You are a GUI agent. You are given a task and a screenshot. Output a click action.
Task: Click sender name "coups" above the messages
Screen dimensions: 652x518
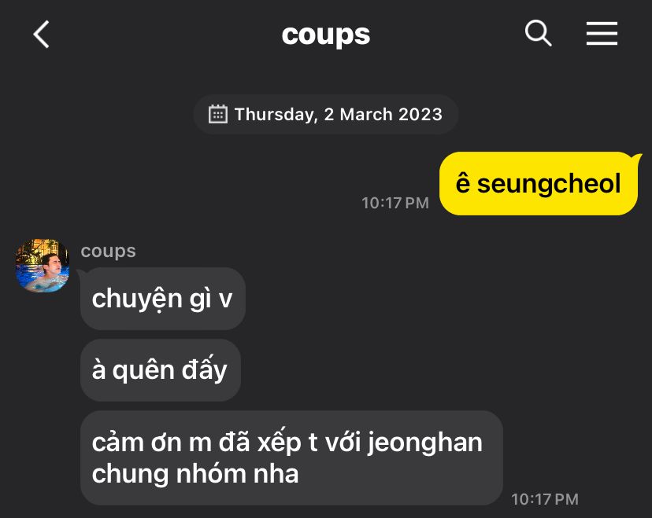pyautogui.click(x=108, y=251)
